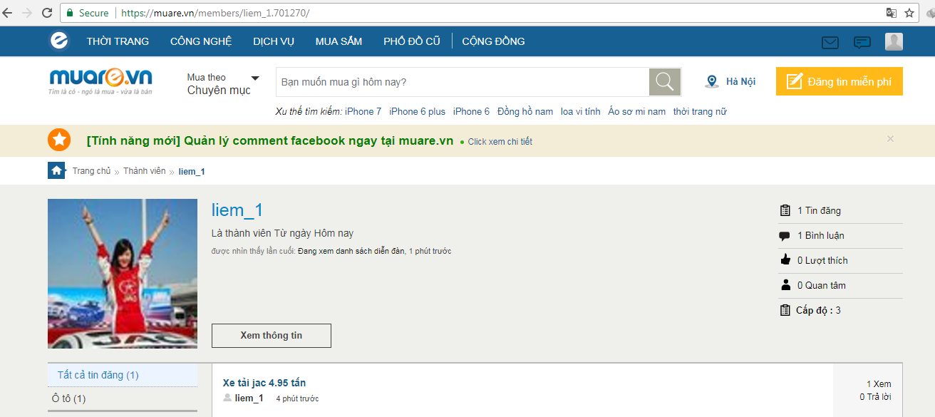This screenshot has width=935, height=417.
Task: Click the liem_1 profile photo
Action: [x=122, y=274]
